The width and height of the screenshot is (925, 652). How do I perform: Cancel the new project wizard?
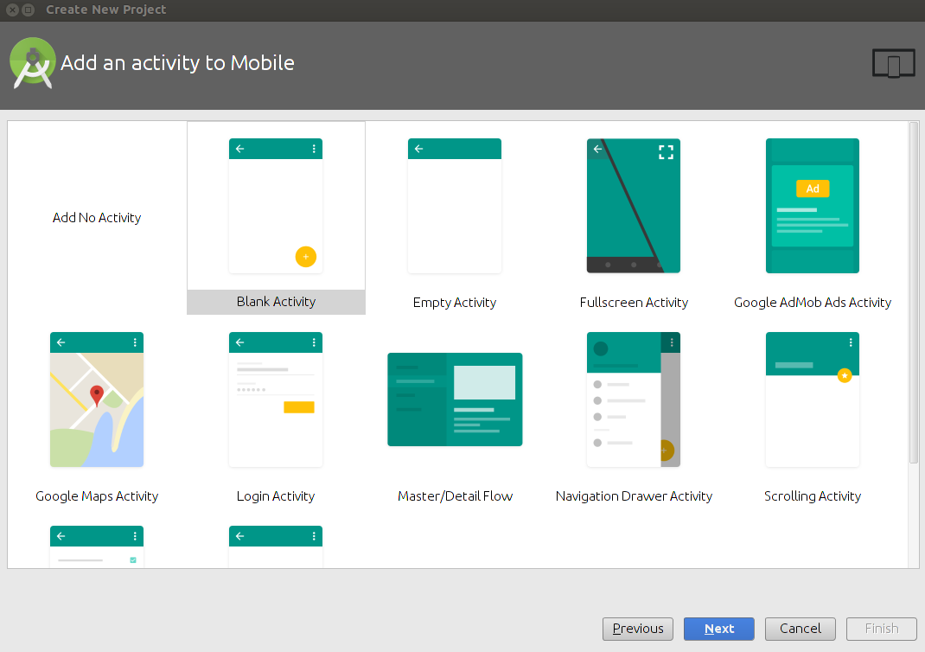[800, 629]
